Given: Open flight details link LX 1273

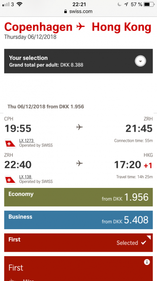Looking at the screenshot, I should [27, 140].
